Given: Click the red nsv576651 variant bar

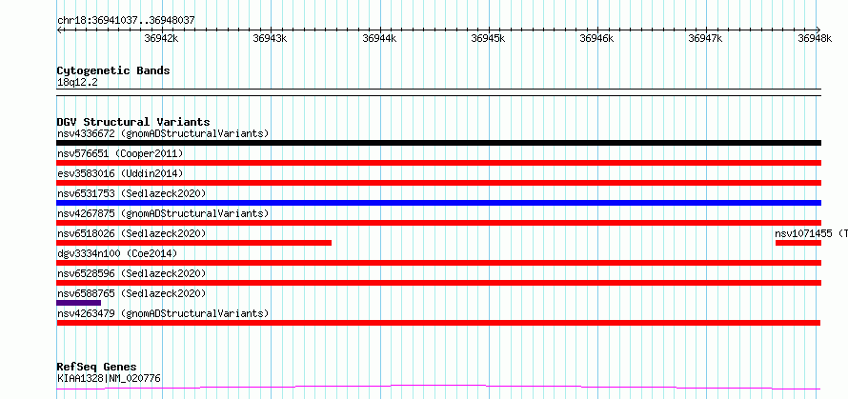Looking at the screenshot, I should (438, 163).
